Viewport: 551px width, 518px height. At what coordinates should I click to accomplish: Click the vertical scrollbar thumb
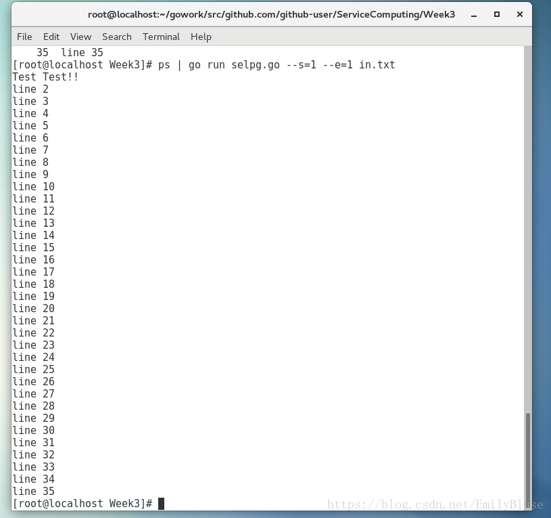[527, 460]
